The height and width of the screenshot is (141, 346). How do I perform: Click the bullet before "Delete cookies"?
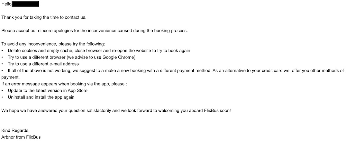pos(2,51)
